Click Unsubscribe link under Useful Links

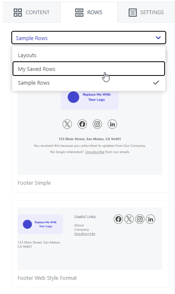pyautogui.click(x=85, y=234)
